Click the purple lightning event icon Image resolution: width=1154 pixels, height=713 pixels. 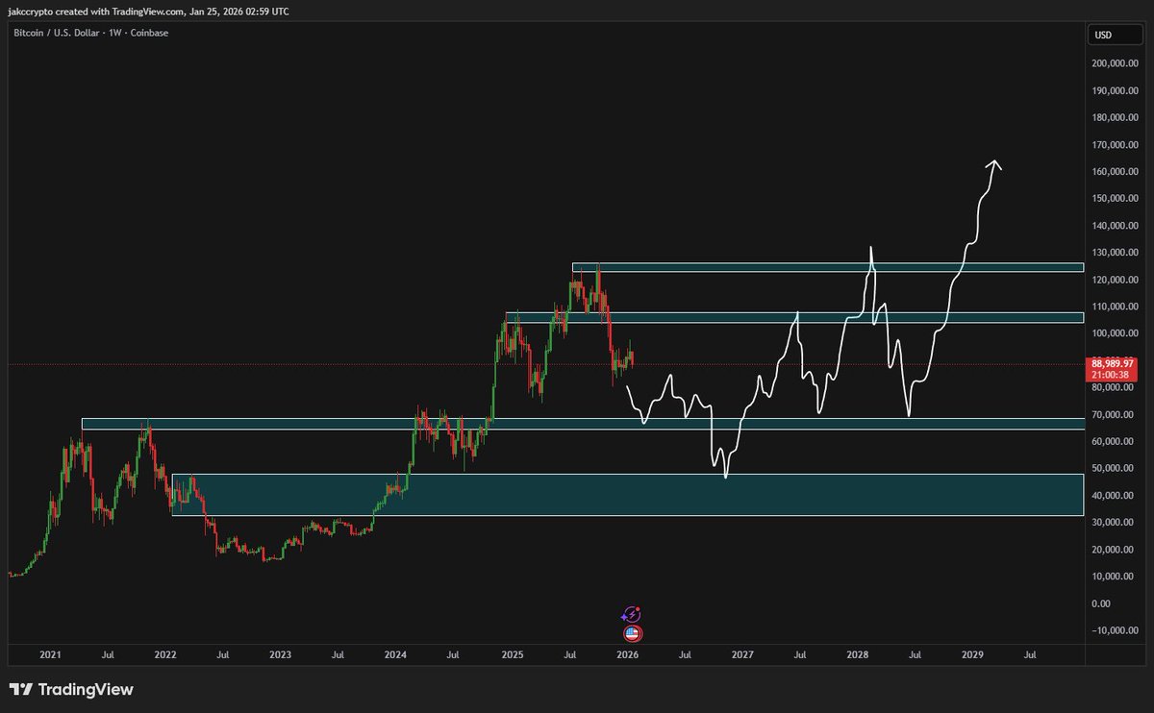(632, 614)
